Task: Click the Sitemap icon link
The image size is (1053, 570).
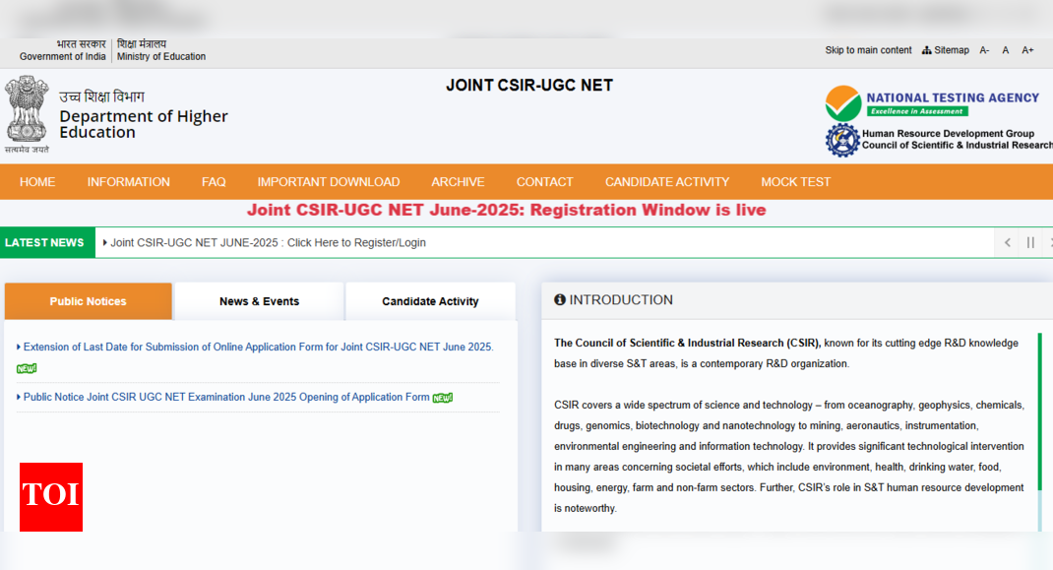Action: pyautogui.click(x=946, y=50)
